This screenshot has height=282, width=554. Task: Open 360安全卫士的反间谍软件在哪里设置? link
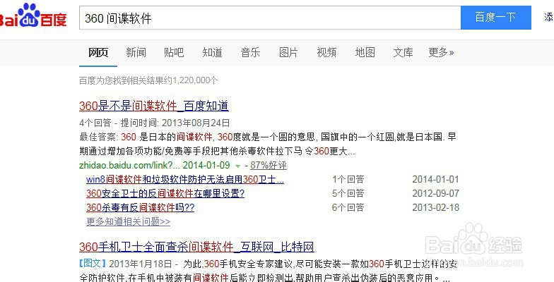tap(165, 193)
